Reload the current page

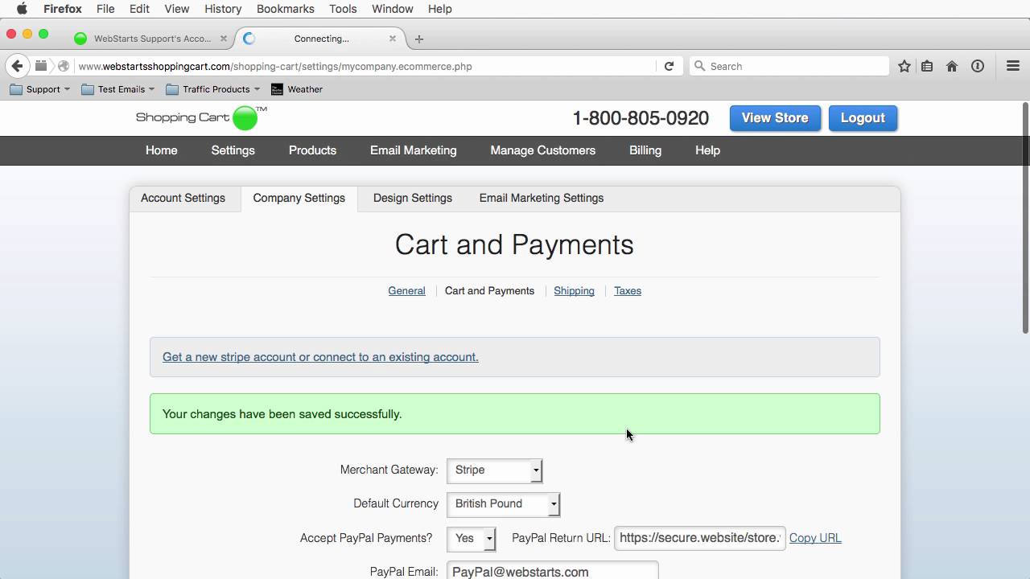coord(669,66)
